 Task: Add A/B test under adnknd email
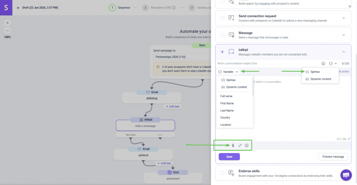(x=164, y=163)
